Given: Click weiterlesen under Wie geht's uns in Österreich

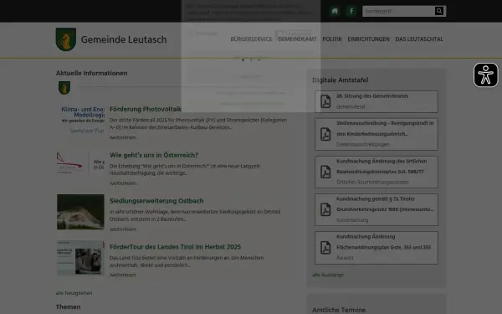Looking at the screenshot, I should (x=123, y=183).
